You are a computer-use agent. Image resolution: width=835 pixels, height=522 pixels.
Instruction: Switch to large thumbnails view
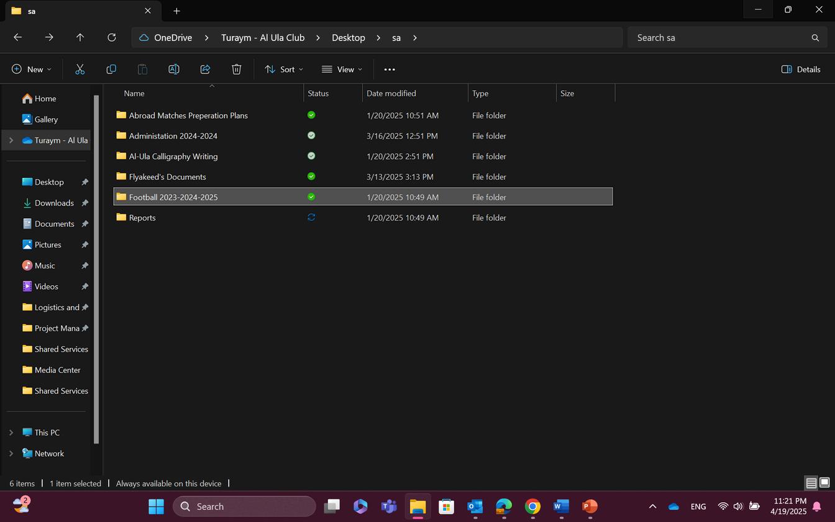[824, 483]
